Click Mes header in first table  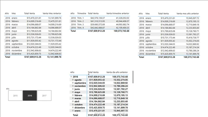coord(14,13)
